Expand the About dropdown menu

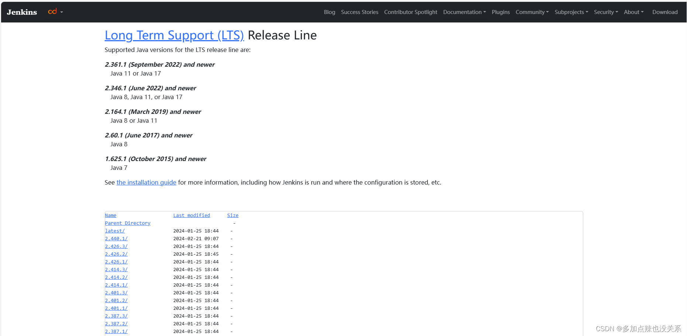click(x=633, y=12)
